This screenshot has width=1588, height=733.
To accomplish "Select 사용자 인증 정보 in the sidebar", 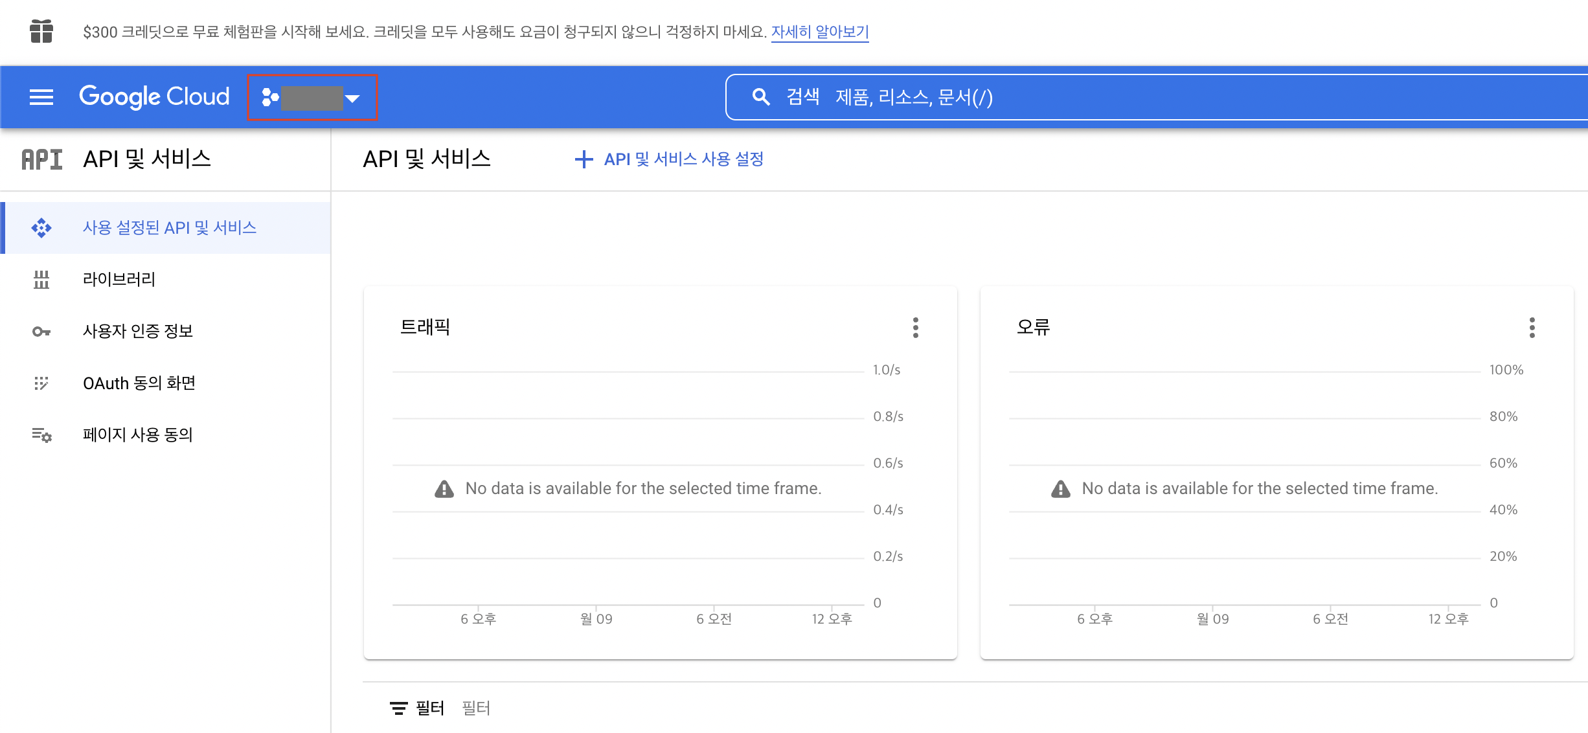I will (x=138, y=332).
